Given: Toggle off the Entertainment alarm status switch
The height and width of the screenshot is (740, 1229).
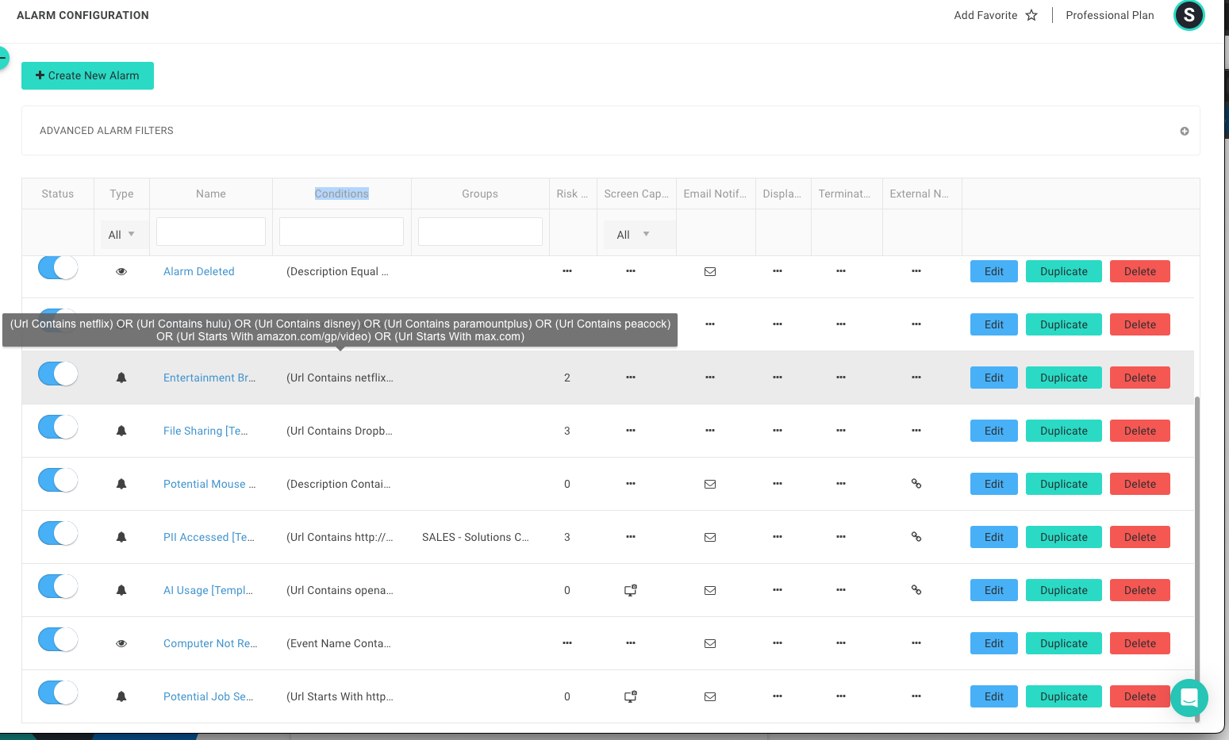Looking at the screenshot, I should click(x=57, y=374).
